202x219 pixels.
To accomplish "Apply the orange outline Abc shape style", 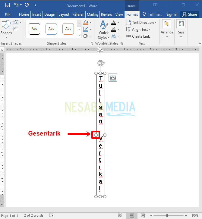I will click(x=68, y=29).
